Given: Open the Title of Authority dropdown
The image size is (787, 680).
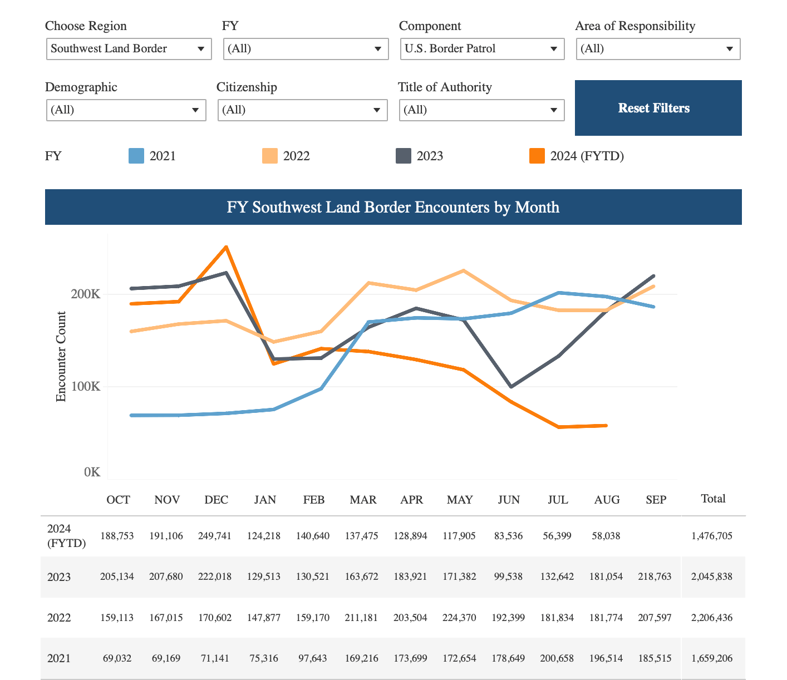Looking at the screenshot, I should tap(483, 110).
